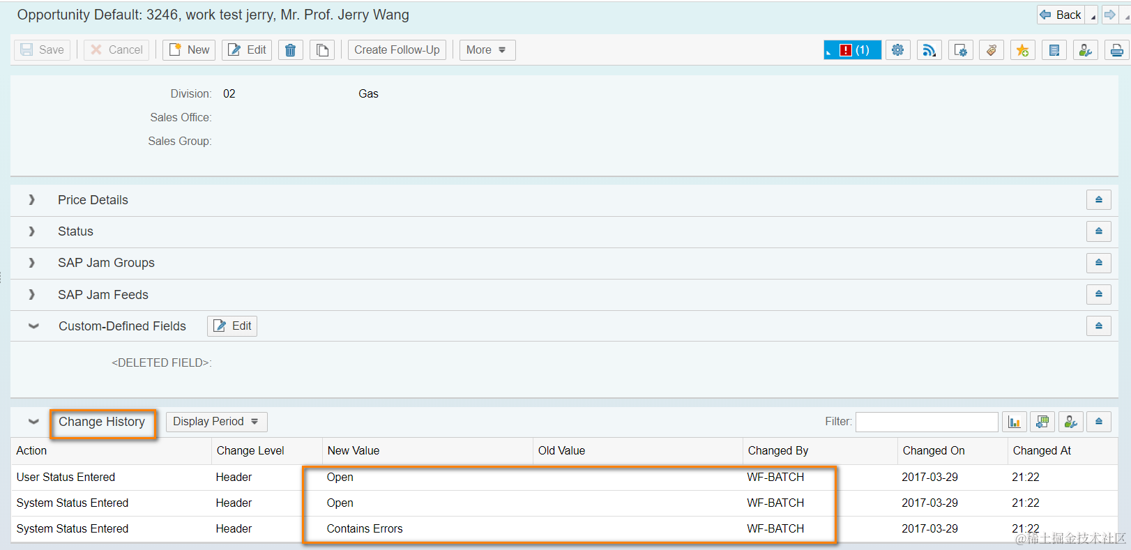Click the Changed At column header
The height and width of the screenshot is (550, 1131).
point(1063,451)
